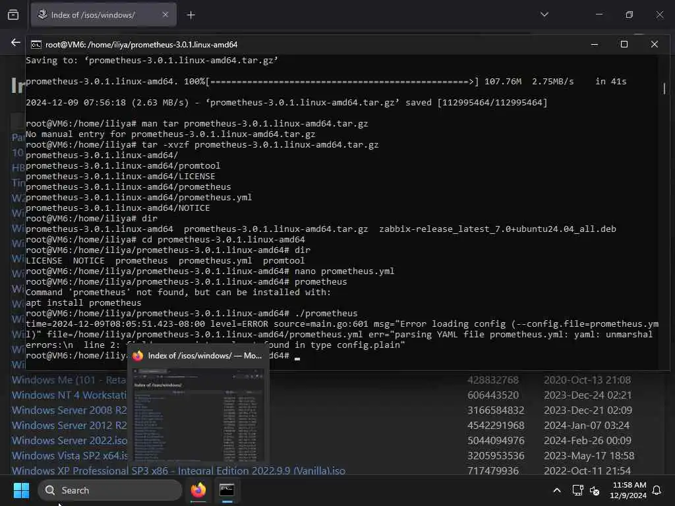Image resolution: width=675 pixels, height=506 pixels.
Task: Click the zabbix-release .deb filename in terminal
Action: coord(498,229)
